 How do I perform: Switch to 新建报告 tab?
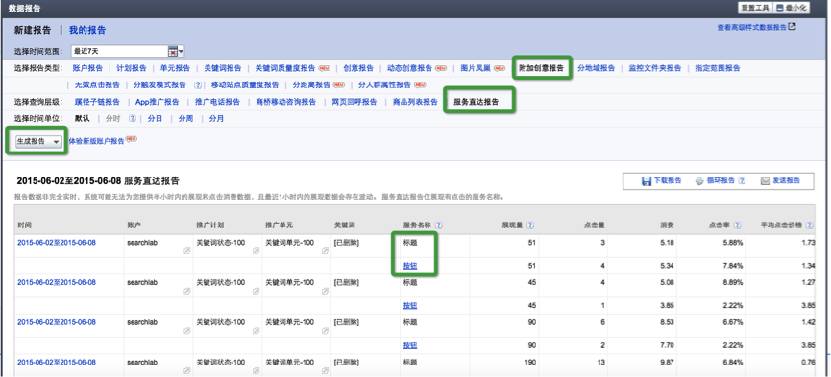click(x=33, y=30)
